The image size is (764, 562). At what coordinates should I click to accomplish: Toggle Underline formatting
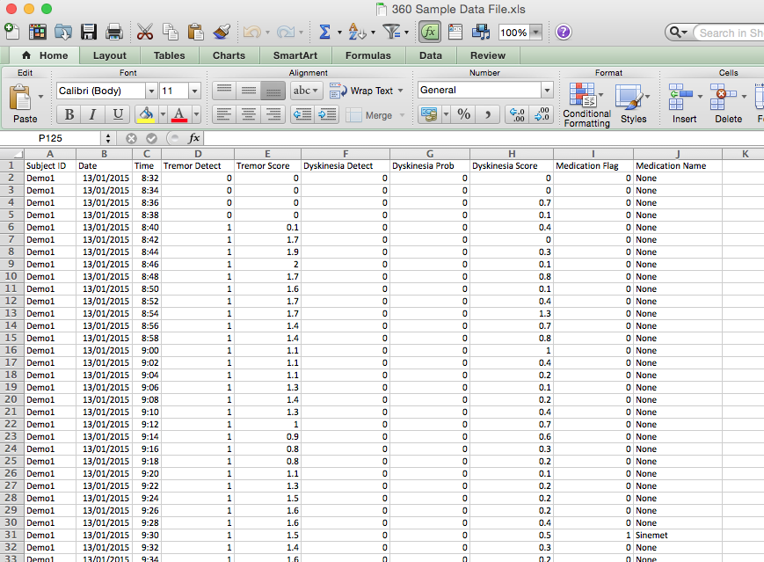pyautogui.click(x=117, y=114)
